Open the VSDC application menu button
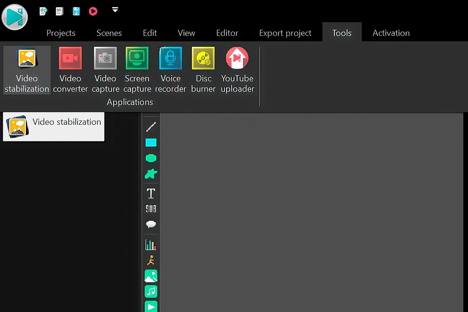The height and width of the screenshot is (312, 468). [15, 17]
